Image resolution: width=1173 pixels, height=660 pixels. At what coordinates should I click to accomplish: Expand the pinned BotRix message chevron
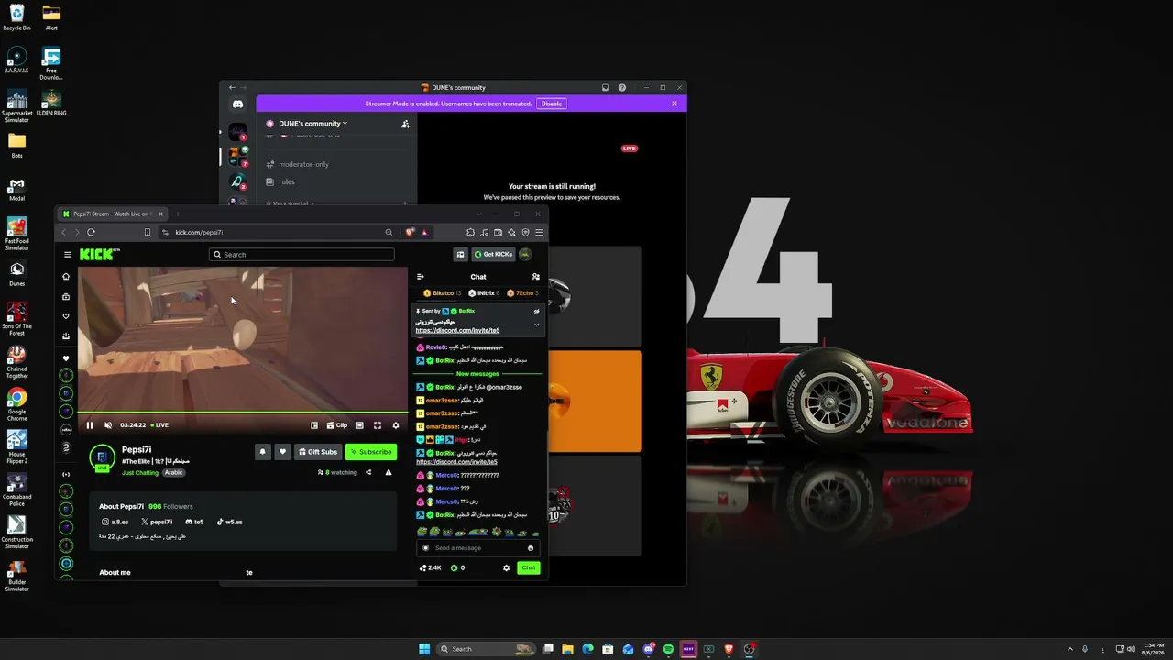click(x=537, y=324)
